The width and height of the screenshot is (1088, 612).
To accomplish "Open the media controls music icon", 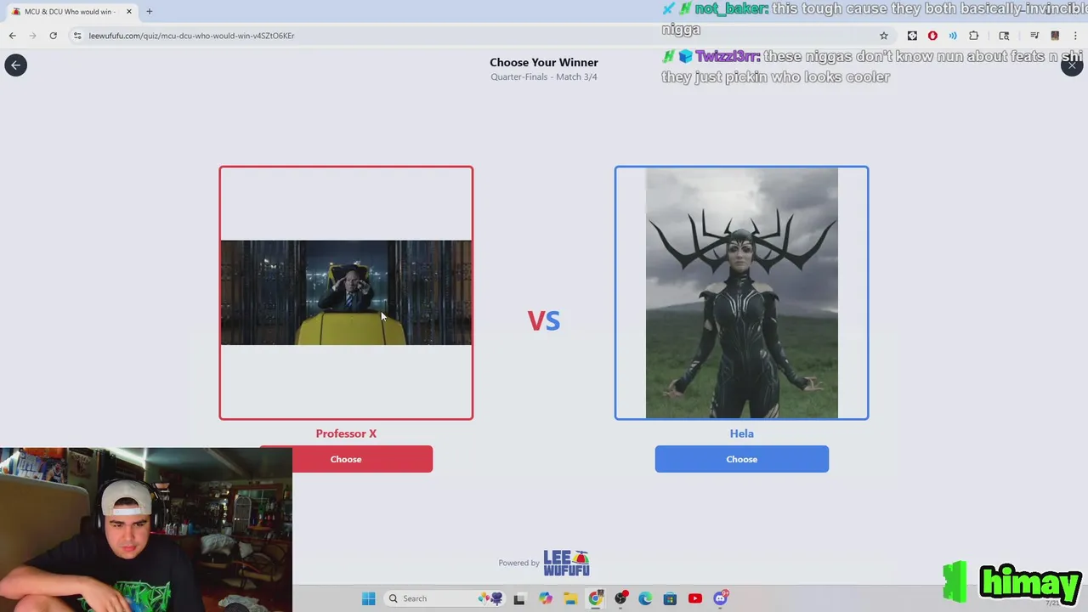I will [x=1034, y=36].
